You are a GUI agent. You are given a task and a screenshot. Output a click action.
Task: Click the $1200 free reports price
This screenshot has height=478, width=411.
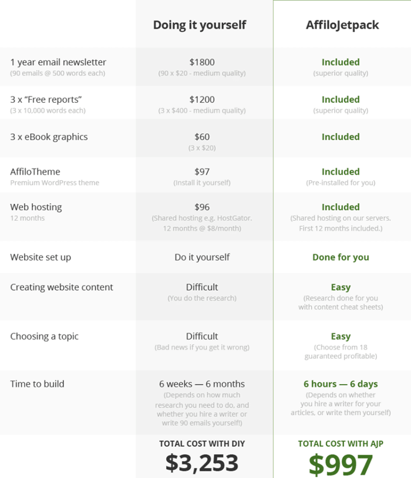(x=202, y=100)
